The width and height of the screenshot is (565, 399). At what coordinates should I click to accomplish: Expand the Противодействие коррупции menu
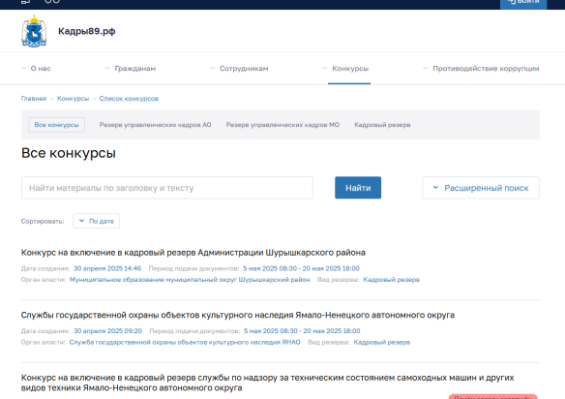click(x=481, y=69)
